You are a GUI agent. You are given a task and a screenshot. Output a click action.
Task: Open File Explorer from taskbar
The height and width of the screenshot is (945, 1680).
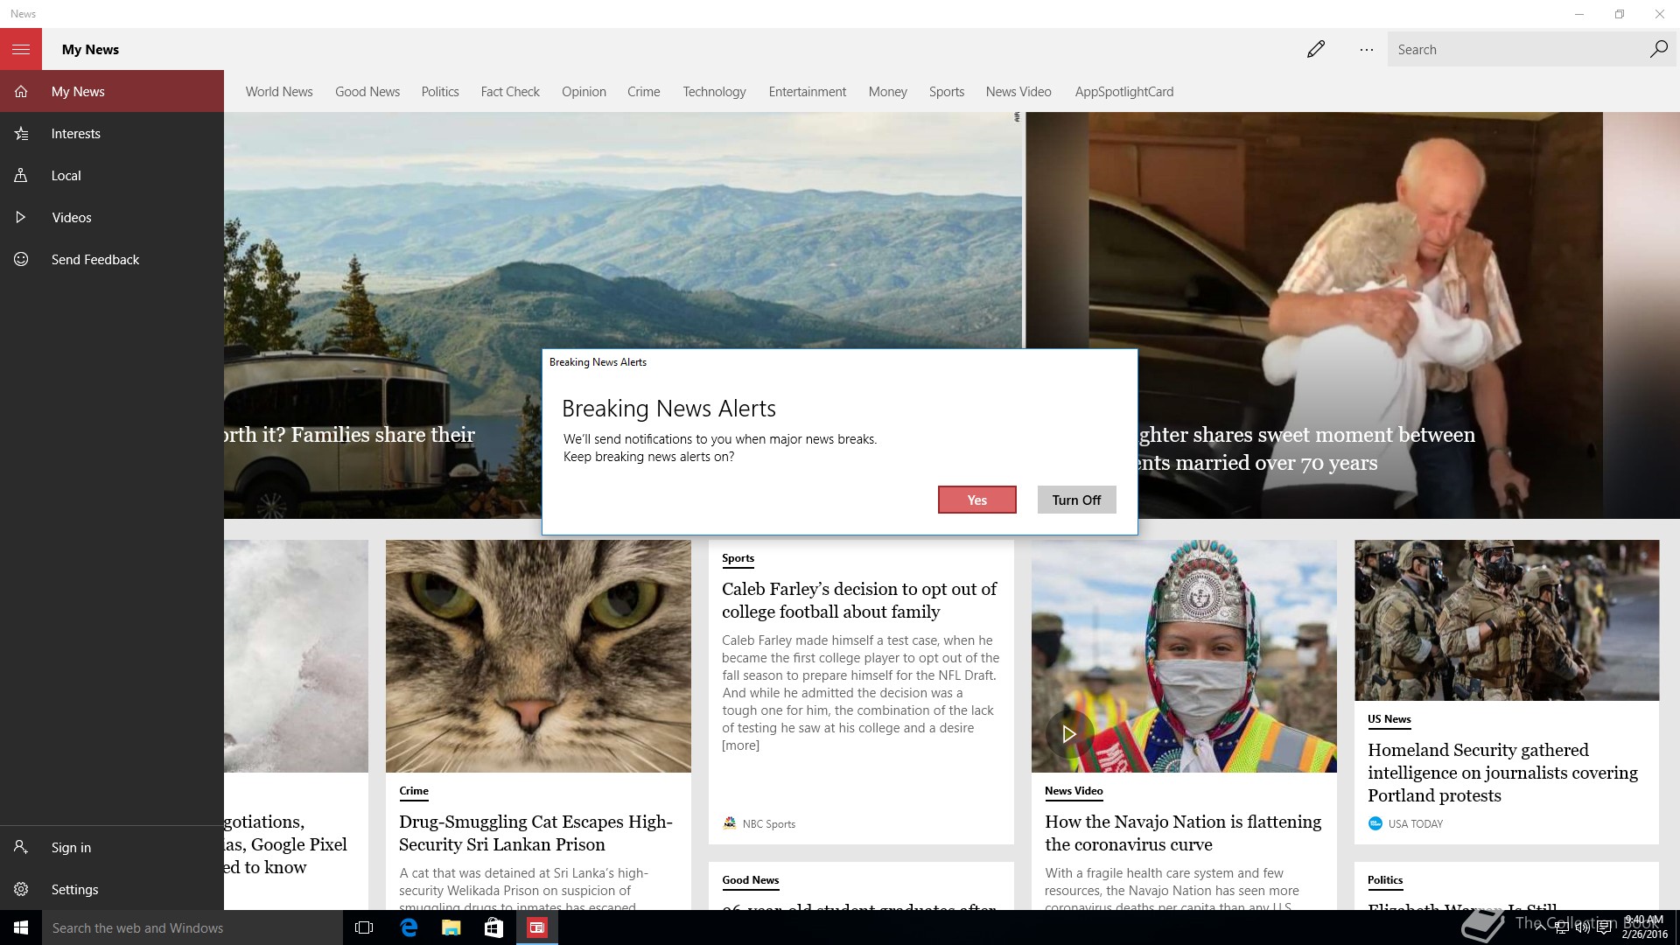click(x=451, y=927)
